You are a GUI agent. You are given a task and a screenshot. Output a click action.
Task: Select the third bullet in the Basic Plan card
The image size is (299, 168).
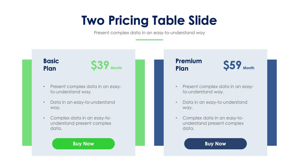[81, 123]
